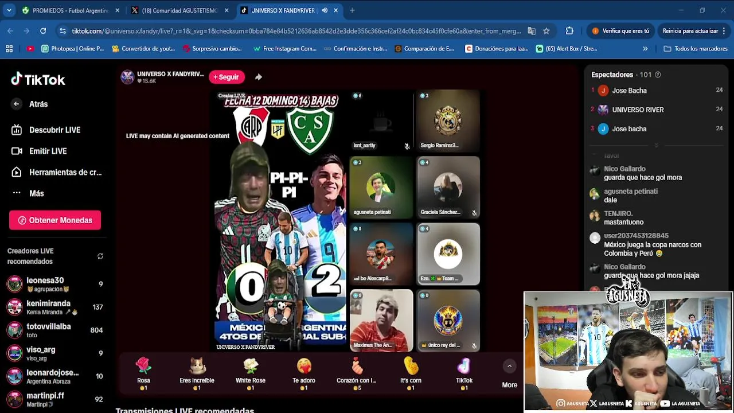The width and height of the screenshot is (734, 413).
Task: Open kenimiranda live creator
Action: pos(54,307)
